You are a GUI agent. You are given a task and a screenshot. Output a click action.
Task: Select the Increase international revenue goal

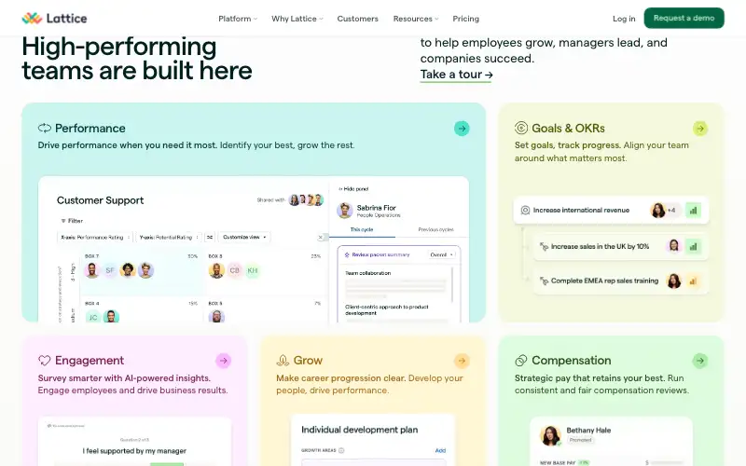coord(611,211)
